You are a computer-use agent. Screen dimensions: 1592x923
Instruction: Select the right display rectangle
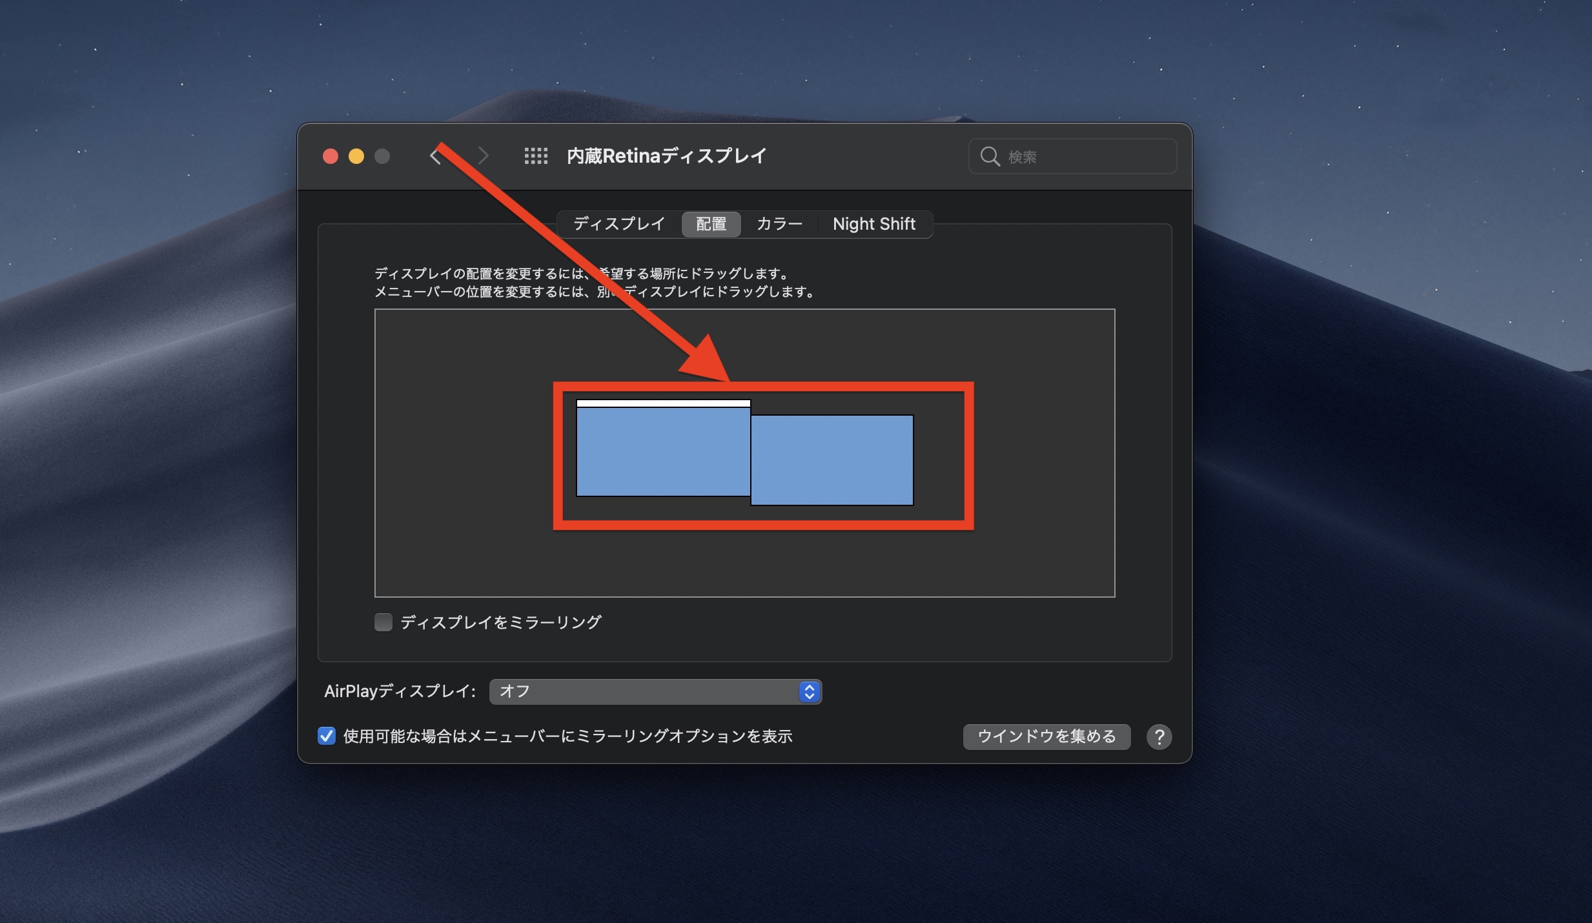pyautogui.click(x=832, y=460)
